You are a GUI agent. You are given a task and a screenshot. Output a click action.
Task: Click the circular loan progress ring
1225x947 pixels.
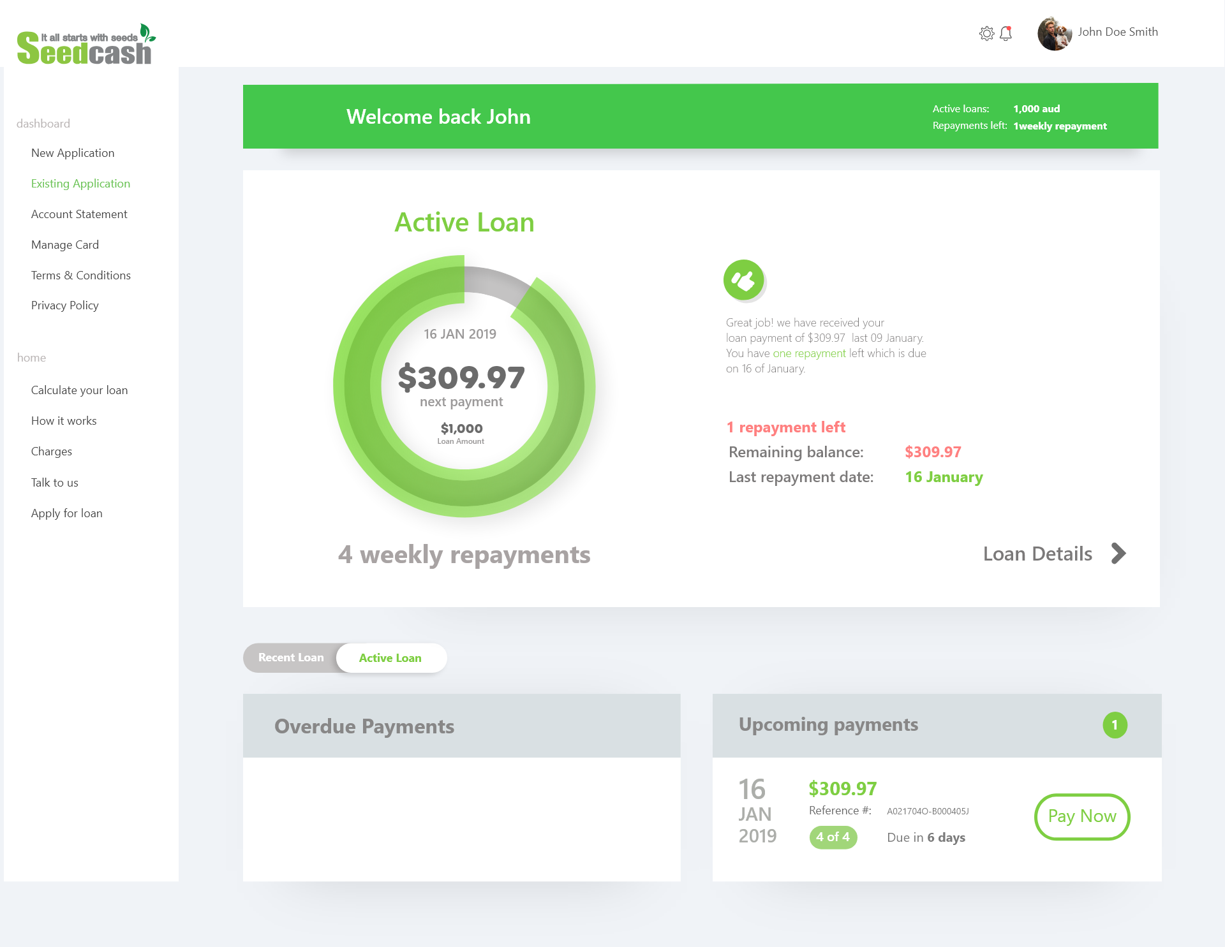(x=464, y=386)
